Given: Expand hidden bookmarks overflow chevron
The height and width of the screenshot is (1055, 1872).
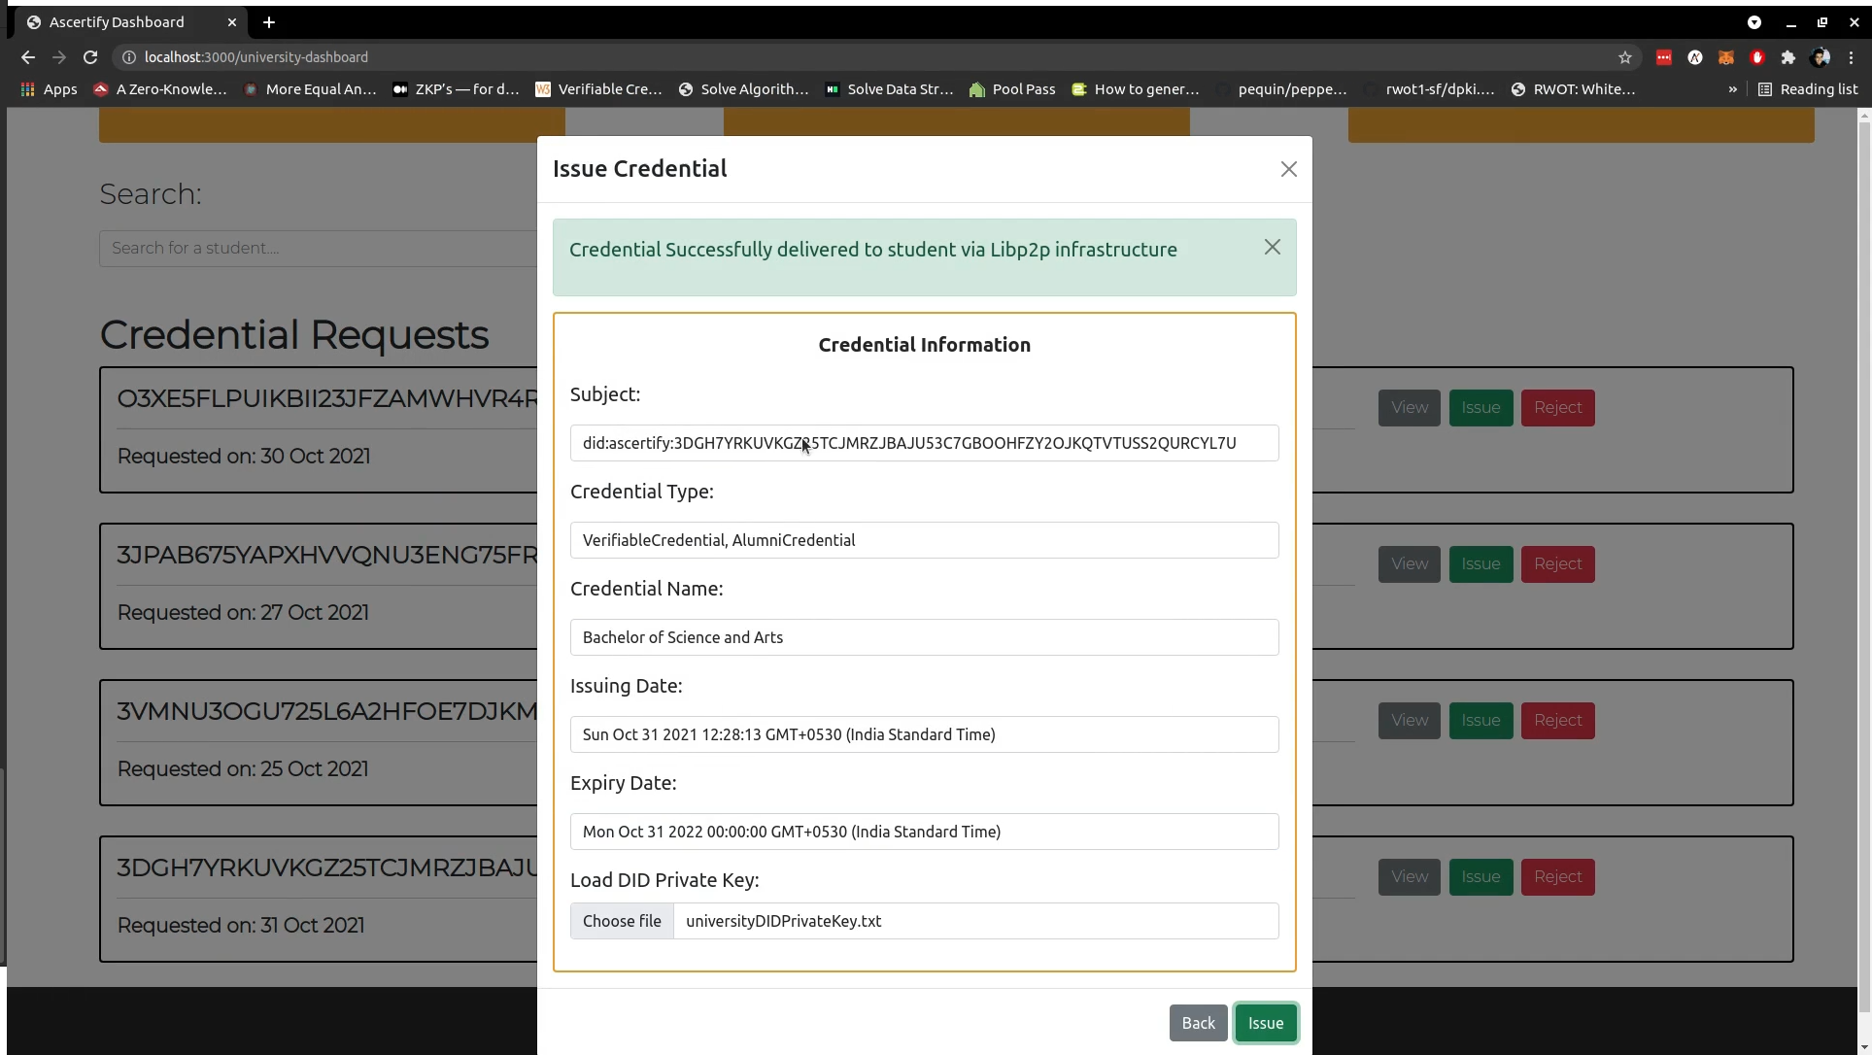Looking at the screenshot, I should tap(1732, 89).
